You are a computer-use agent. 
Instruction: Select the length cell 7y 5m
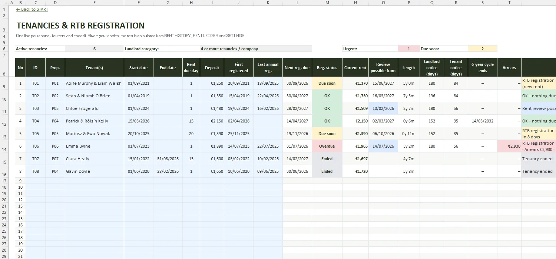(408, 96)
